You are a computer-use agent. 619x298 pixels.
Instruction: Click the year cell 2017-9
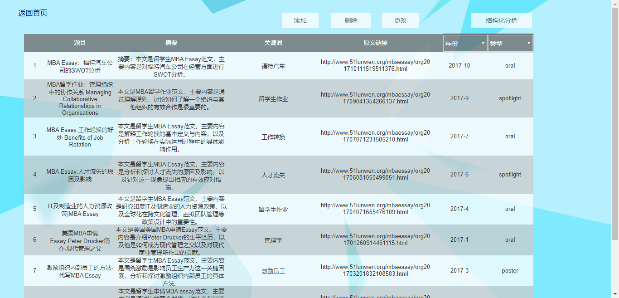459,98
